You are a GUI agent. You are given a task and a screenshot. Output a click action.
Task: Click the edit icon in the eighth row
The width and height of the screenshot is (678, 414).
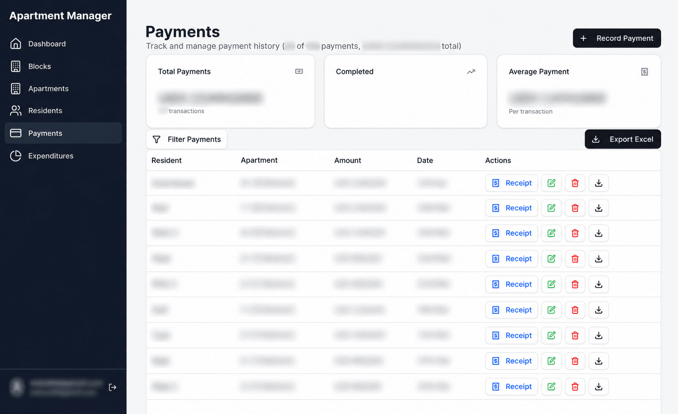[x=551, y=361]
